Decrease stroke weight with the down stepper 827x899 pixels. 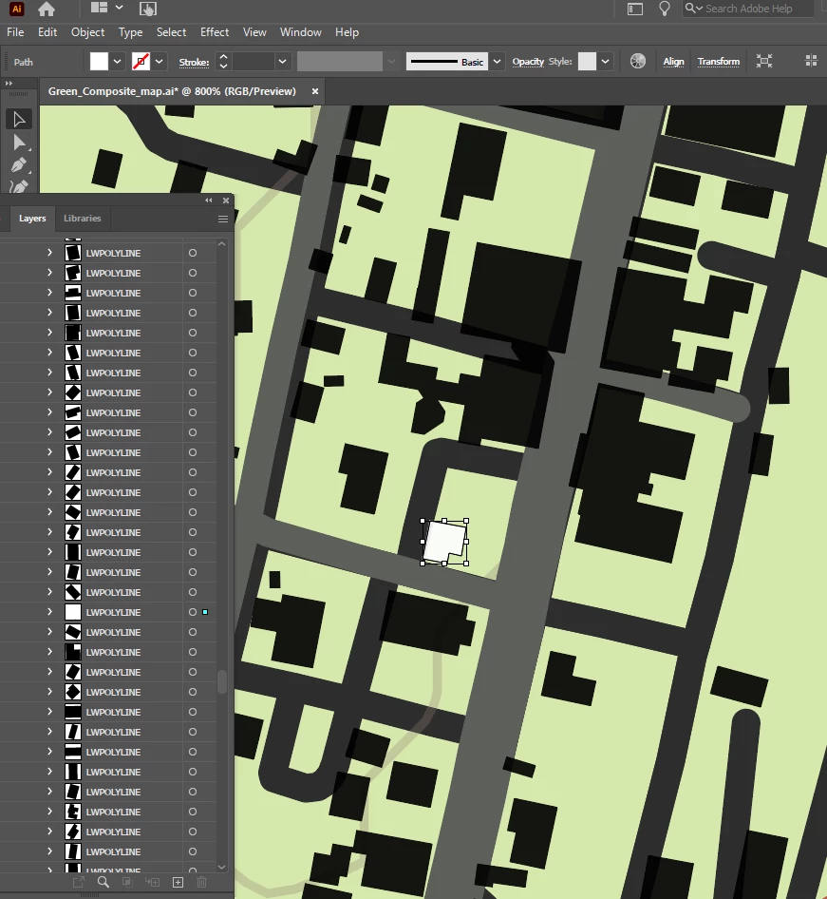(223, 67)
